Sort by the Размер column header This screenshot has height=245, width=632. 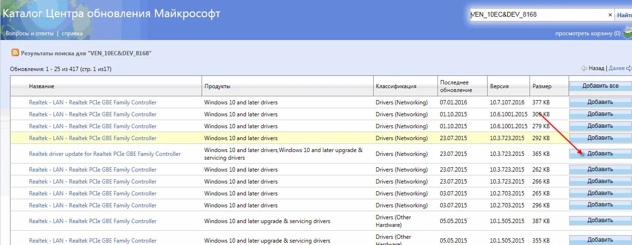pos(542,86)
